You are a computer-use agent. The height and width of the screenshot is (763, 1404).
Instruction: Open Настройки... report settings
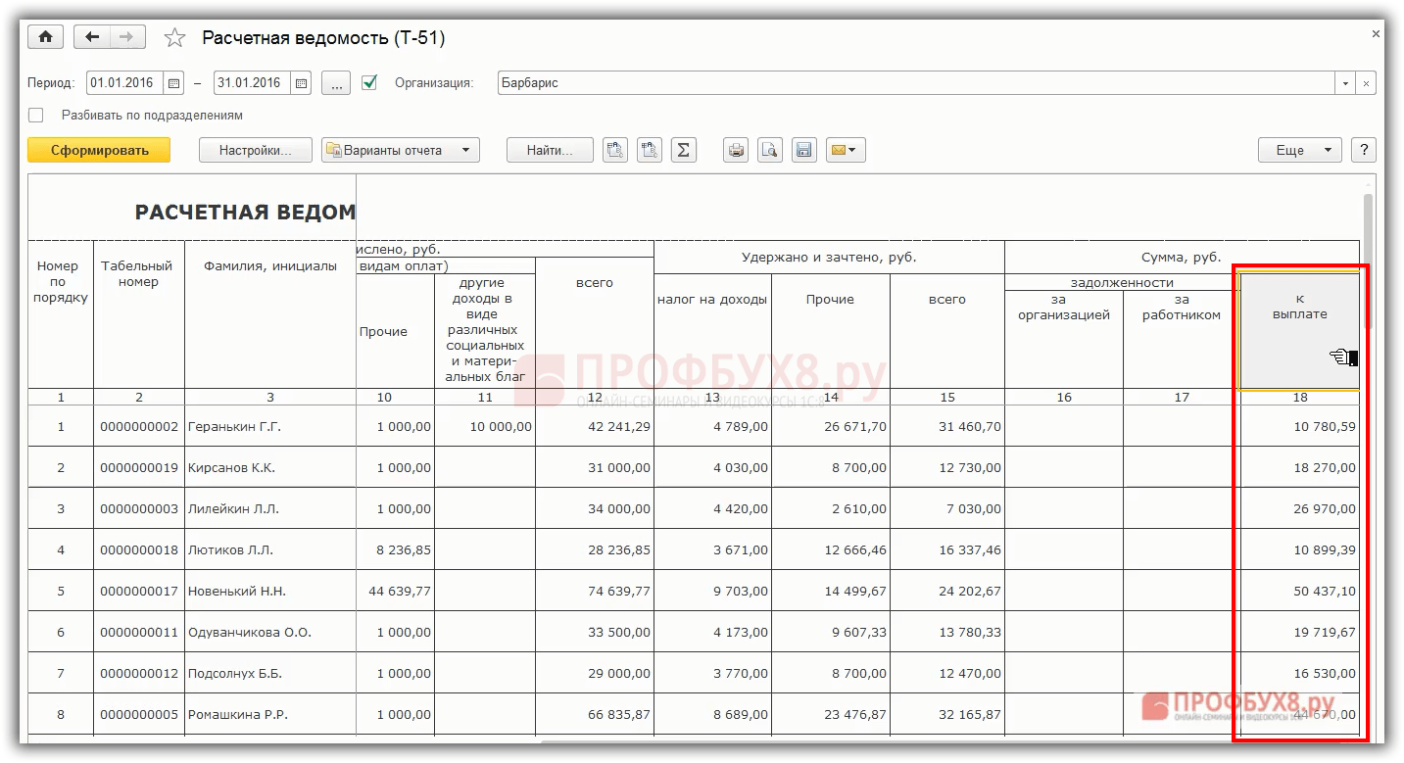(x=255, y=150)
